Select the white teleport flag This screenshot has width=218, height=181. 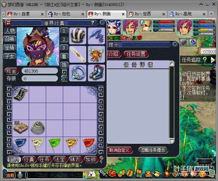pyautogui.click(x=38, y=145)
